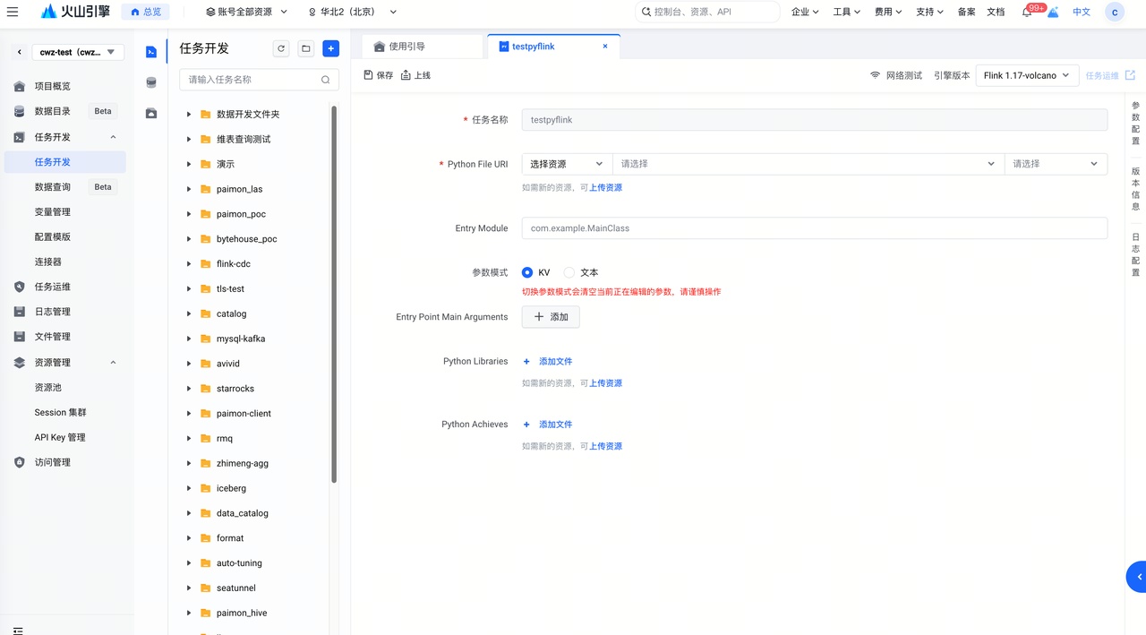Select the database icon in icon strip
Image resolution: width=1146 pixels, height=635 pixels.
(x=151, y=82)
